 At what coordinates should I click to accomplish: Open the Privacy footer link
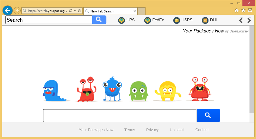[x=152, y=130]
